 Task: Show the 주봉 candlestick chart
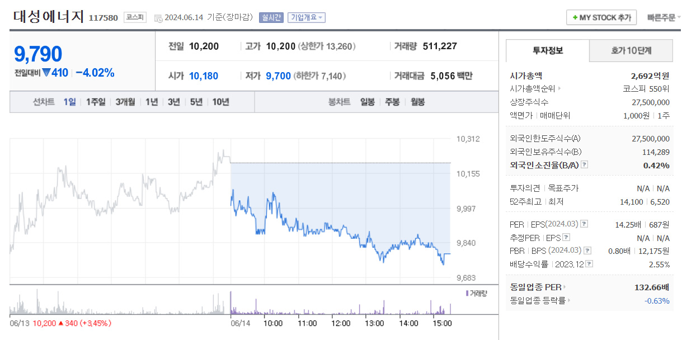pos(393,102)
